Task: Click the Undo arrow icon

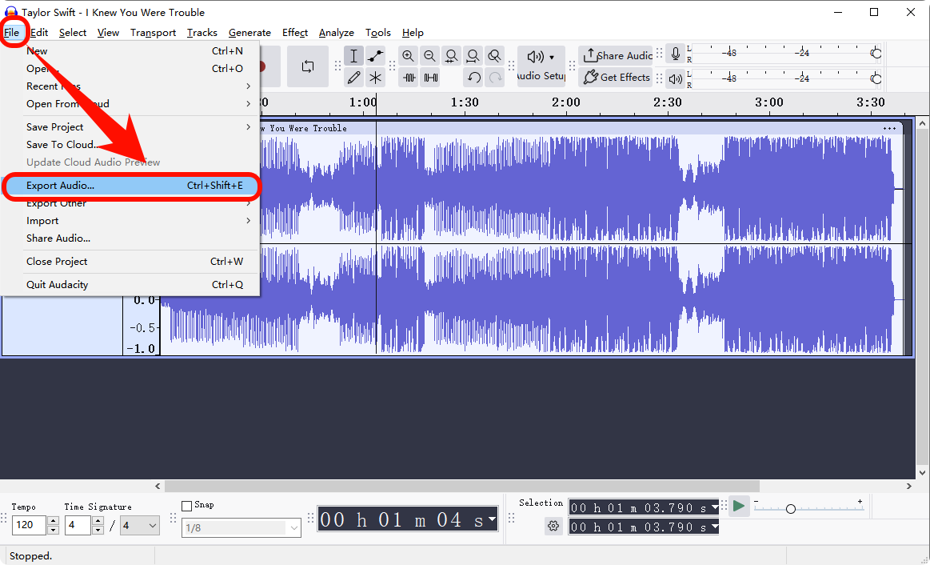Action: [x=473, y=77]
